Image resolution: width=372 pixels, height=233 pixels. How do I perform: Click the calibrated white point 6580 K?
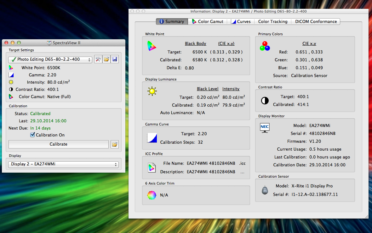[x=200, y=60]
